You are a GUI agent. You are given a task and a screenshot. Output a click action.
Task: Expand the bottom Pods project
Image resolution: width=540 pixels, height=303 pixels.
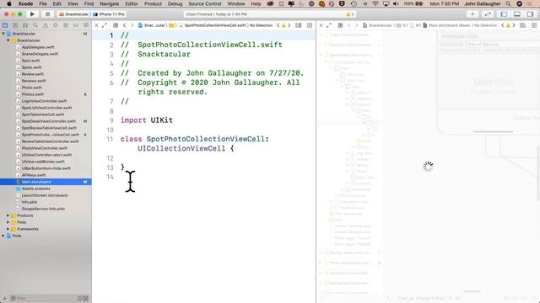3,236
